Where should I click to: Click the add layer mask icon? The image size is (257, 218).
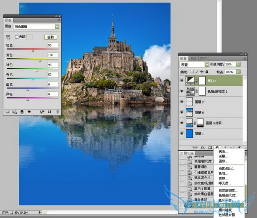[210, 147]
